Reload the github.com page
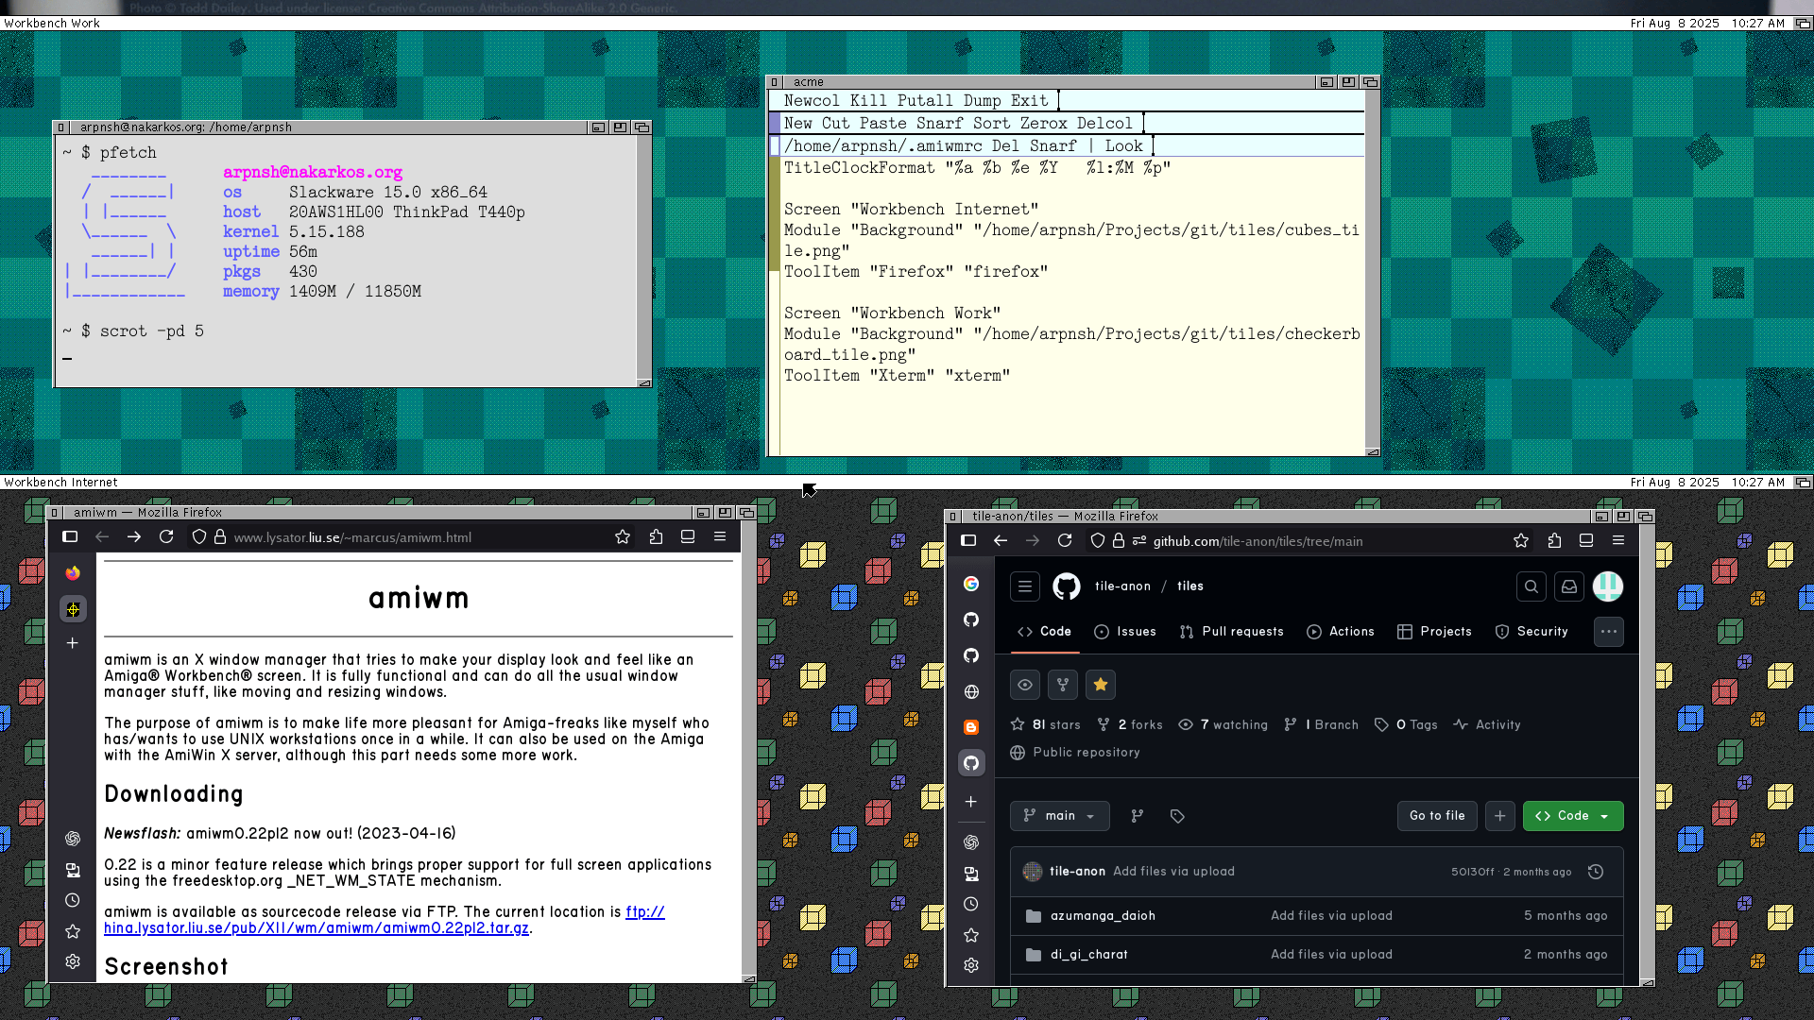 click(x=1065, y=541)
